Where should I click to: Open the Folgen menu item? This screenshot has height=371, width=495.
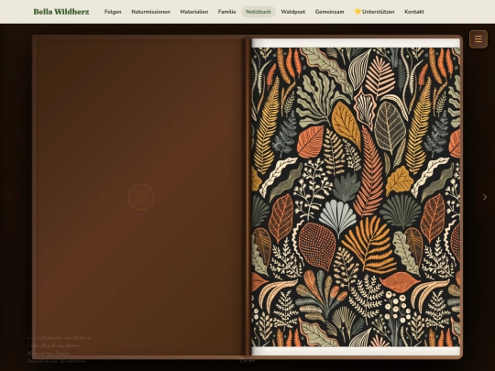pos(113,12)
